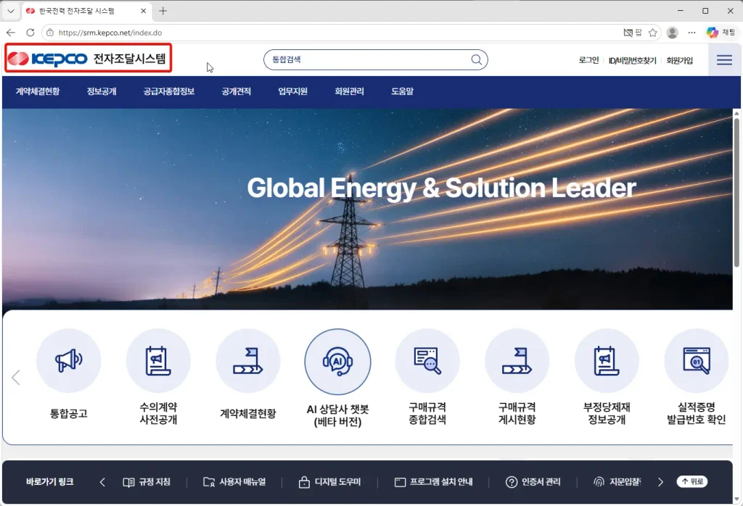Open 계약체결현황 navigation menu
This screenshot has width=743, height=506.
(38, 91)
